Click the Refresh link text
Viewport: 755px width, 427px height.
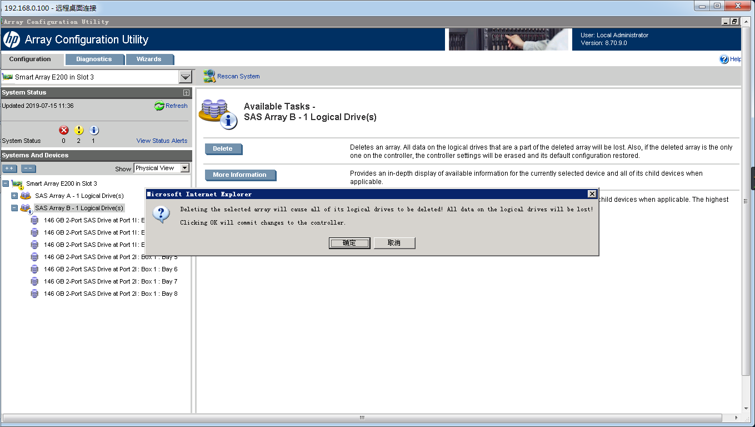pos(177,106)
